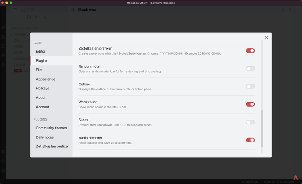Open the WEBM Untitled recording file
The image size is (302, 184).
(x=21, y=71)
